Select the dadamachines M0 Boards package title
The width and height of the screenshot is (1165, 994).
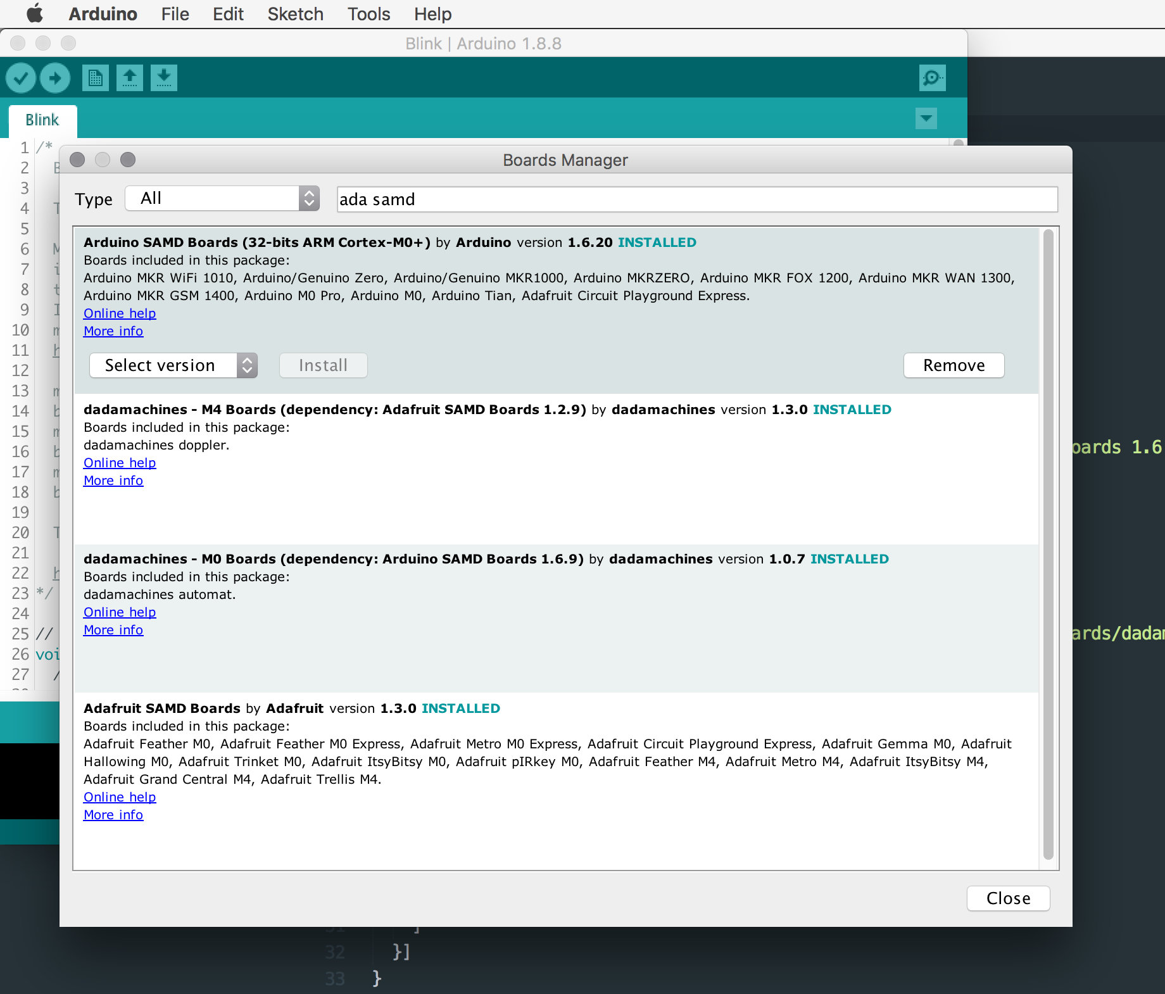pyautogui.click(x=334, y=559)
